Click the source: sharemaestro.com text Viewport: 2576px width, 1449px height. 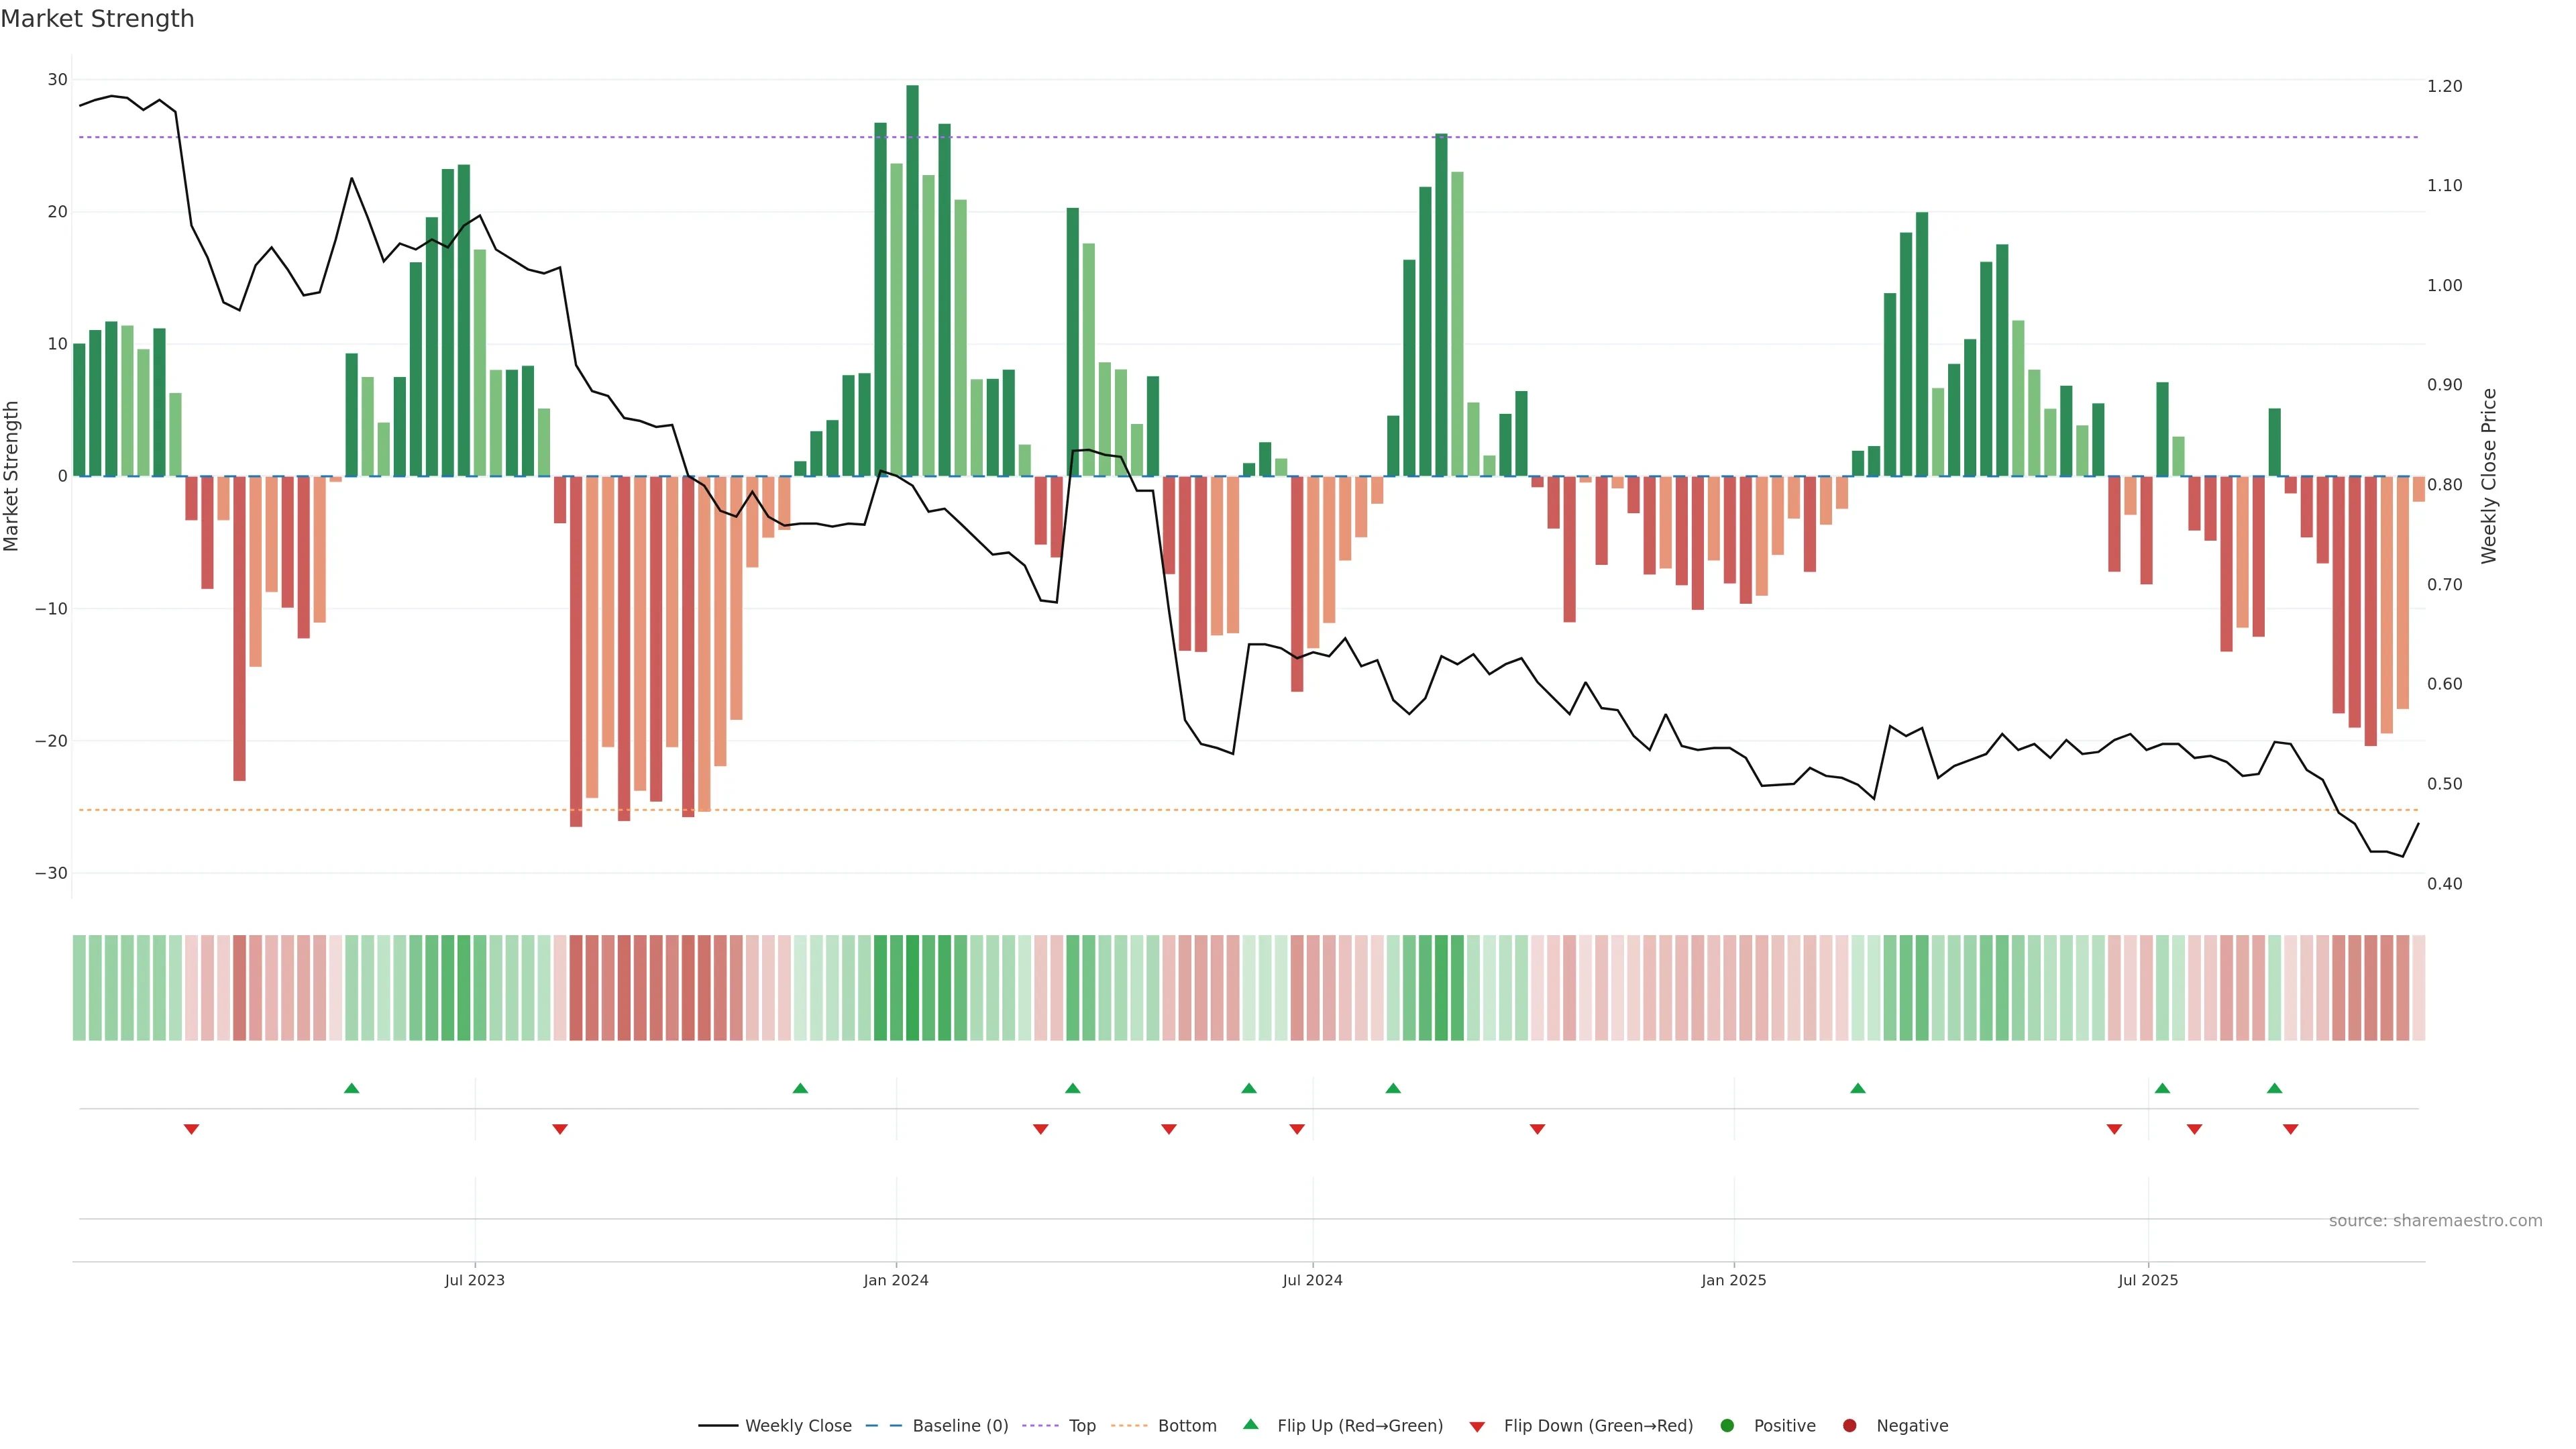pyautogui.click(x=2435, y=1221)
